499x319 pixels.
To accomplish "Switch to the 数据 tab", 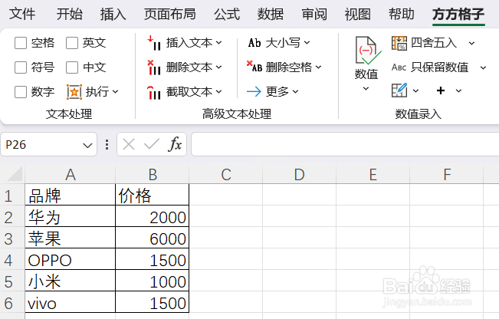I will pos(271,14).
